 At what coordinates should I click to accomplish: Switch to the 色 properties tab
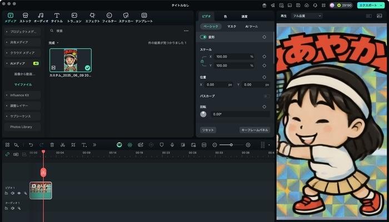pyautogui.click(x=225, y=16)
